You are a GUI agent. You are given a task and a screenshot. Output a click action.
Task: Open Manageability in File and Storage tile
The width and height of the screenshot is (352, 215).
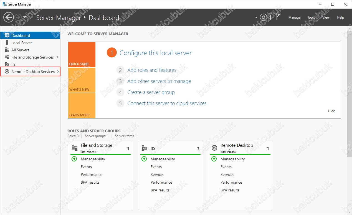tap(93, 159)
